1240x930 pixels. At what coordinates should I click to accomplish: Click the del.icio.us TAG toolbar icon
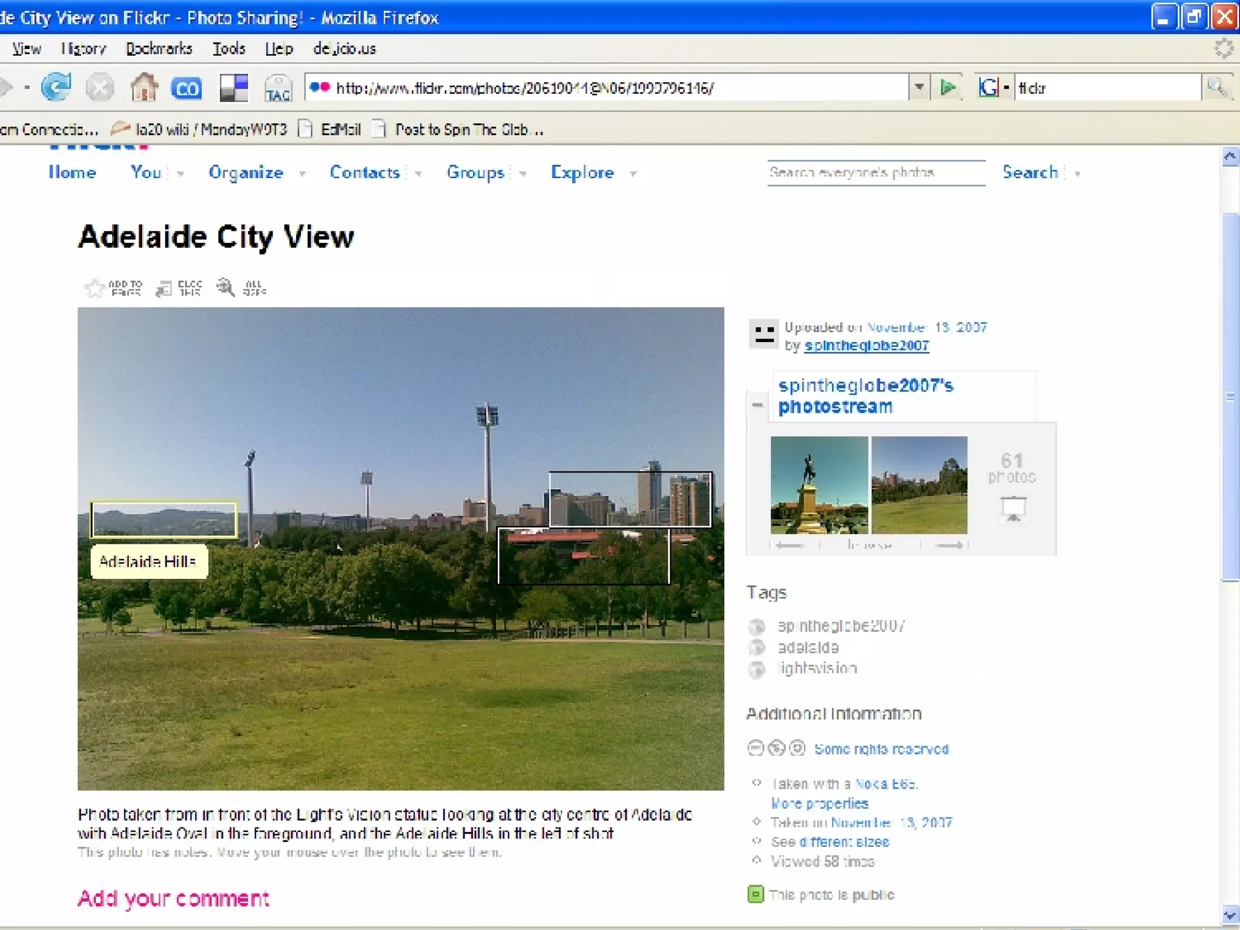point(278,89)
